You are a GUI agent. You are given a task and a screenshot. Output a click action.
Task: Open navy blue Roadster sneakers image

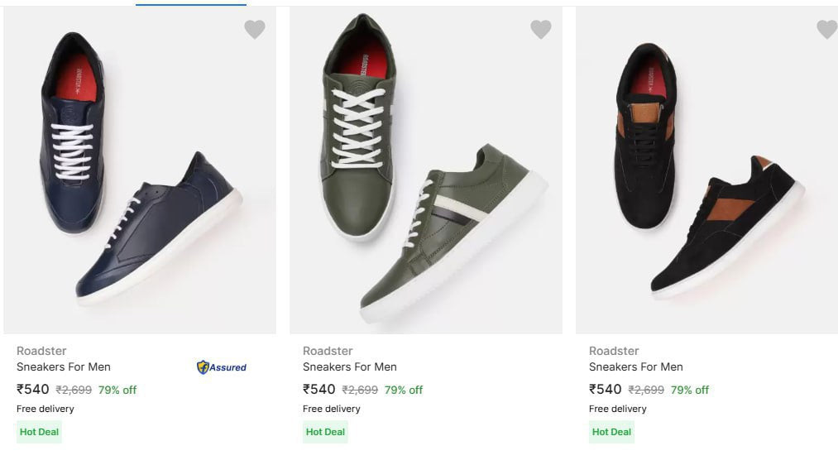click(140, 170)
